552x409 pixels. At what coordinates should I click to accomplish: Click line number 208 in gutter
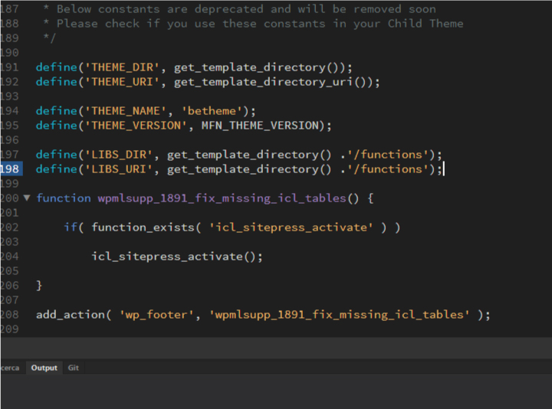pos(10,314)
